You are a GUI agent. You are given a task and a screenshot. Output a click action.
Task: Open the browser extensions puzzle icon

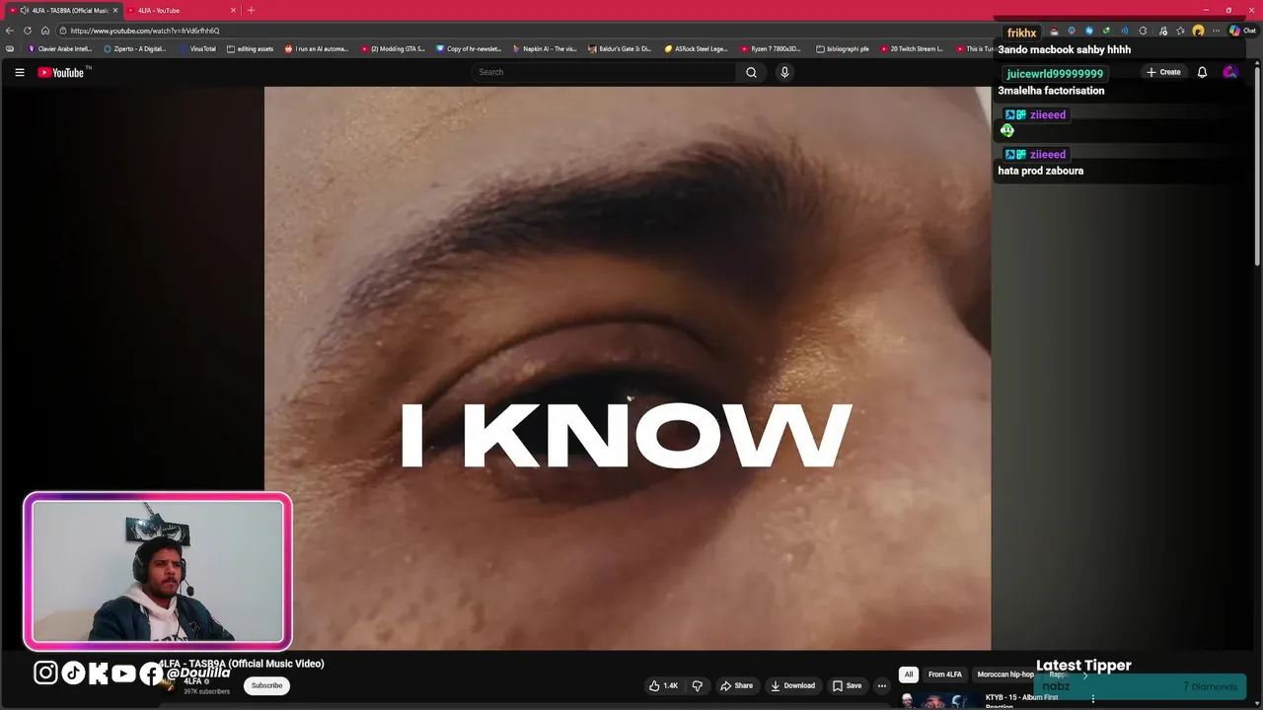pos(1143,31)
